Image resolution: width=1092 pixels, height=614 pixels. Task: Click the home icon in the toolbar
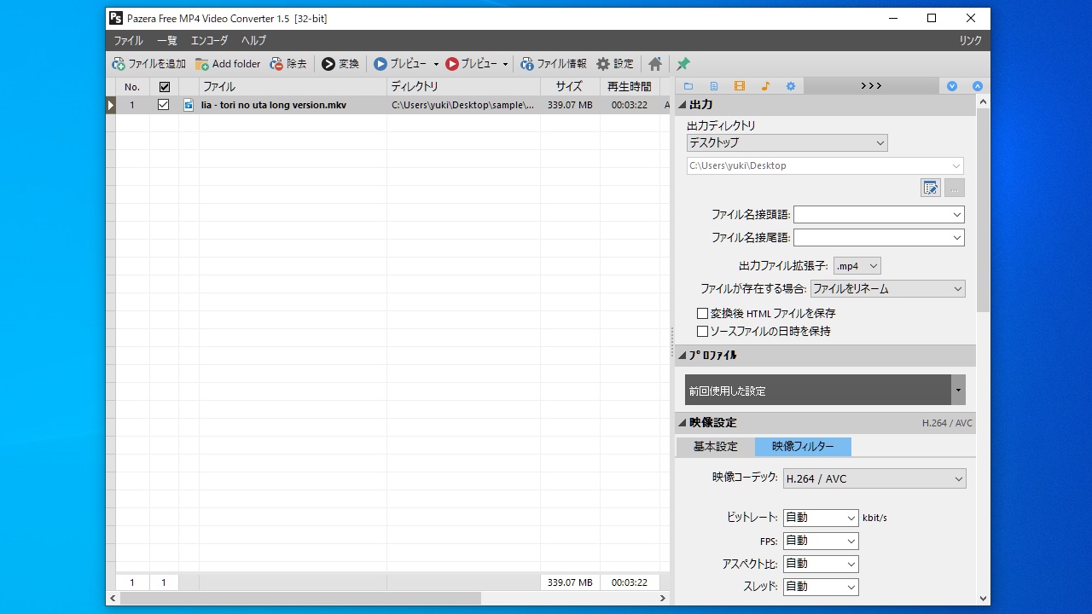point(655,64)
